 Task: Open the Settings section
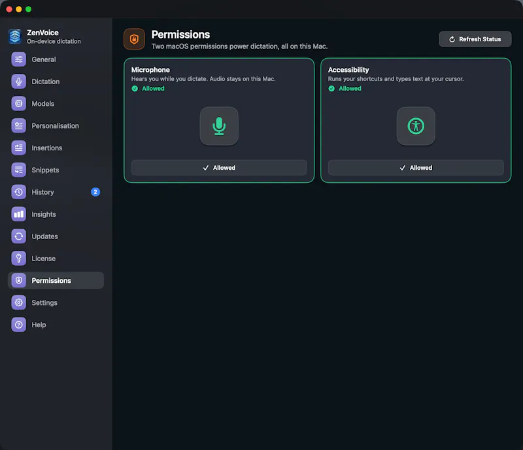[56, 302]
